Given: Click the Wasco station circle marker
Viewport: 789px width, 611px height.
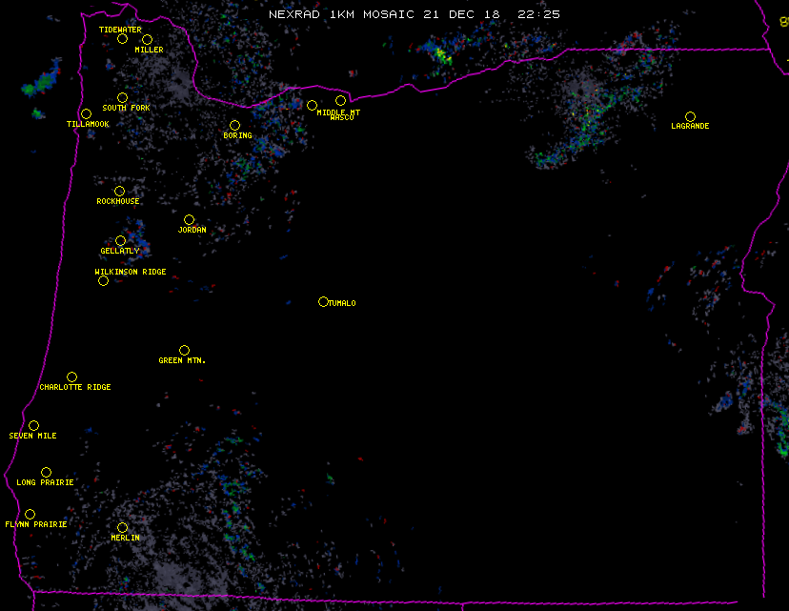Looking at the screenshot, I should [340, 101].
